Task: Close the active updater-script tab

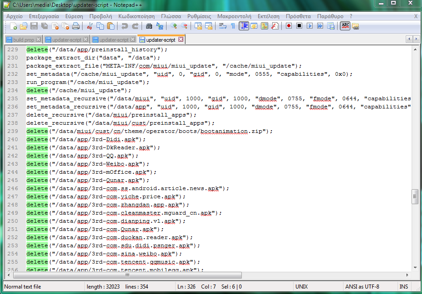Action: [x=181, y=39]
